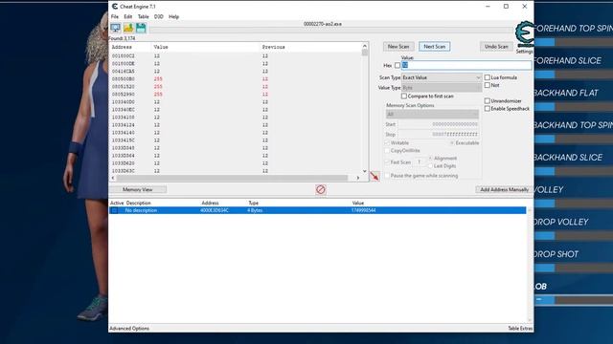The image size is (613, 344).
Task: Toggle the Hex checkbox
Action: 397,66
